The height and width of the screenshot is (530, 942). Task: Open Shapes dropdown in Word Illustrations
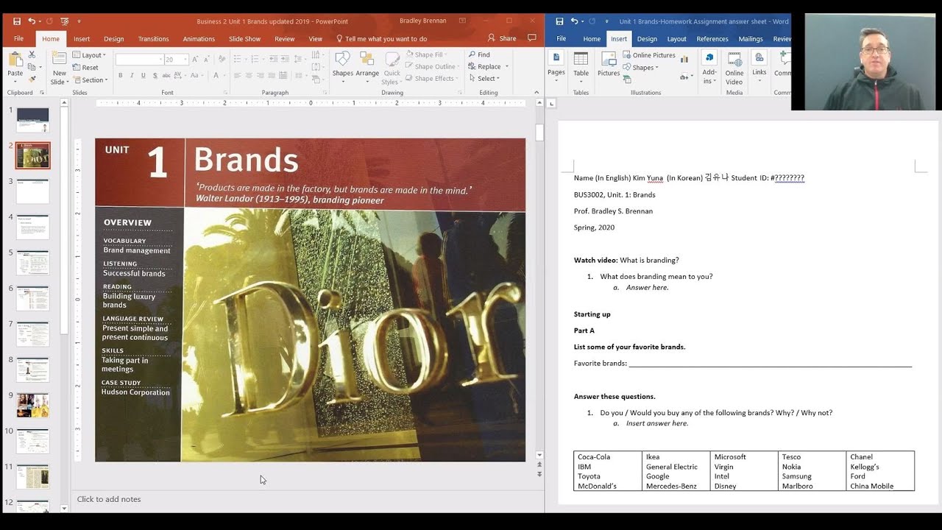641,67
